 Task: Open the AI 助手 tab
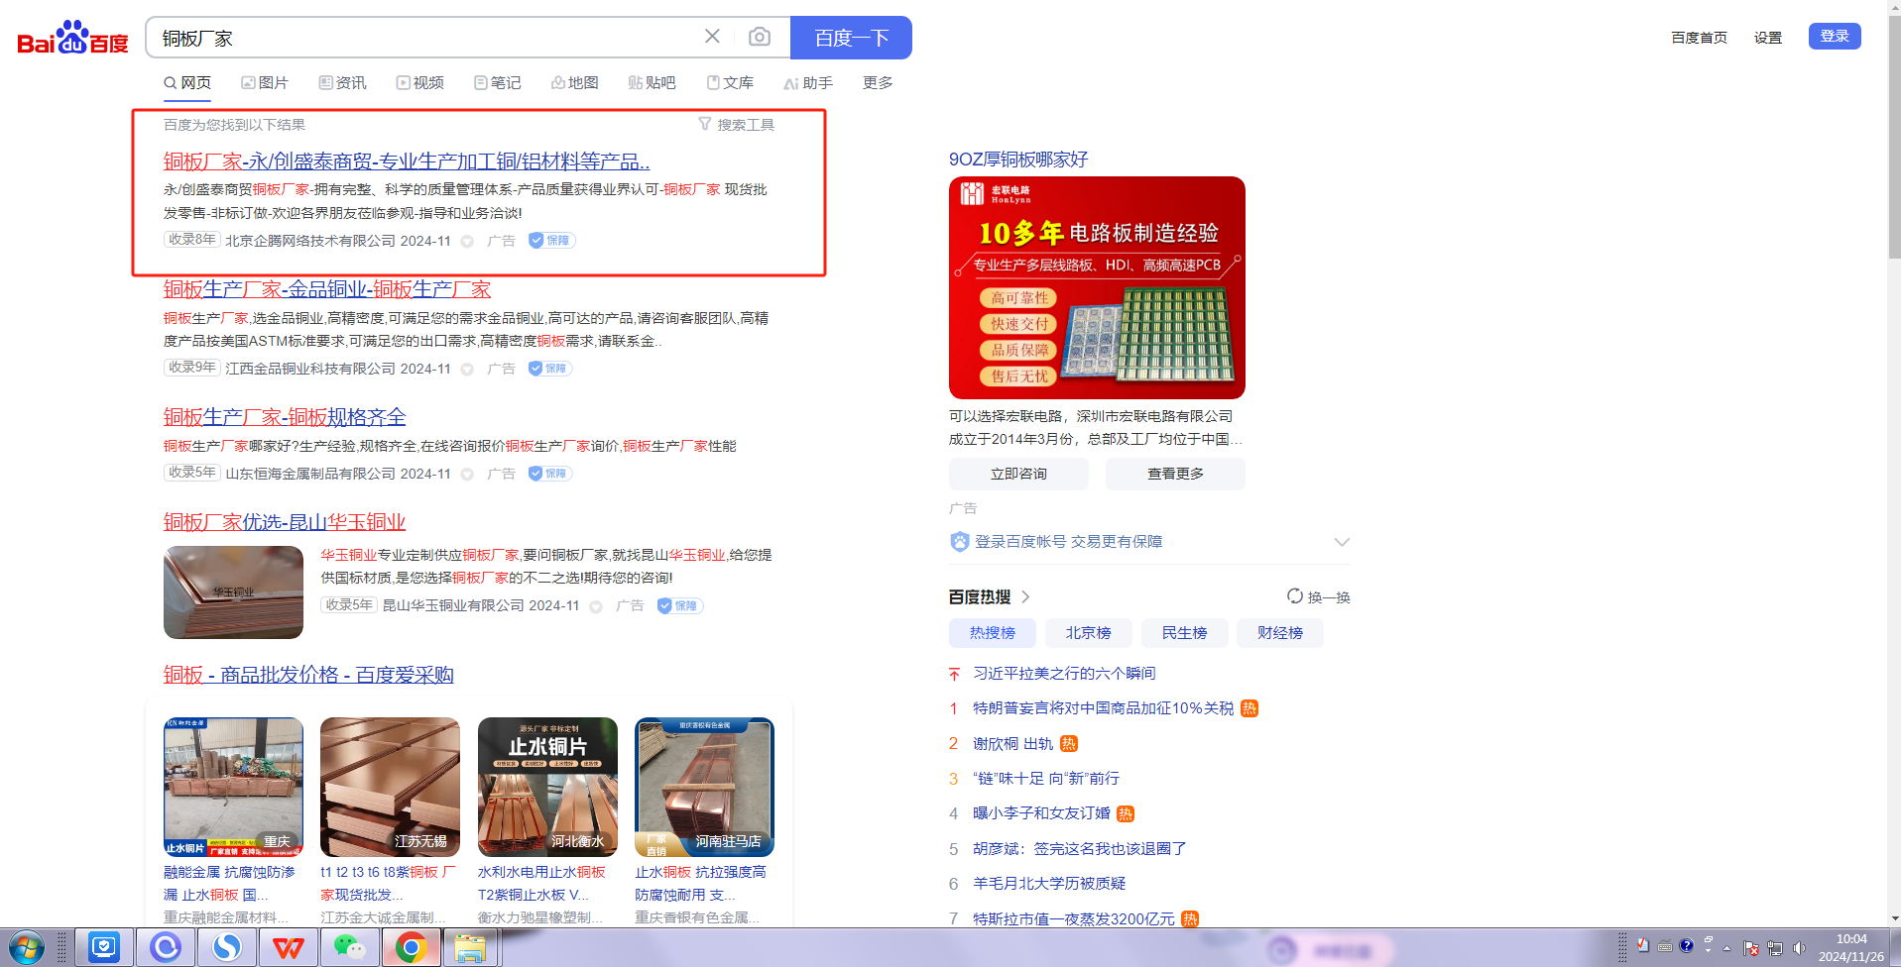(x=808, y=82)
